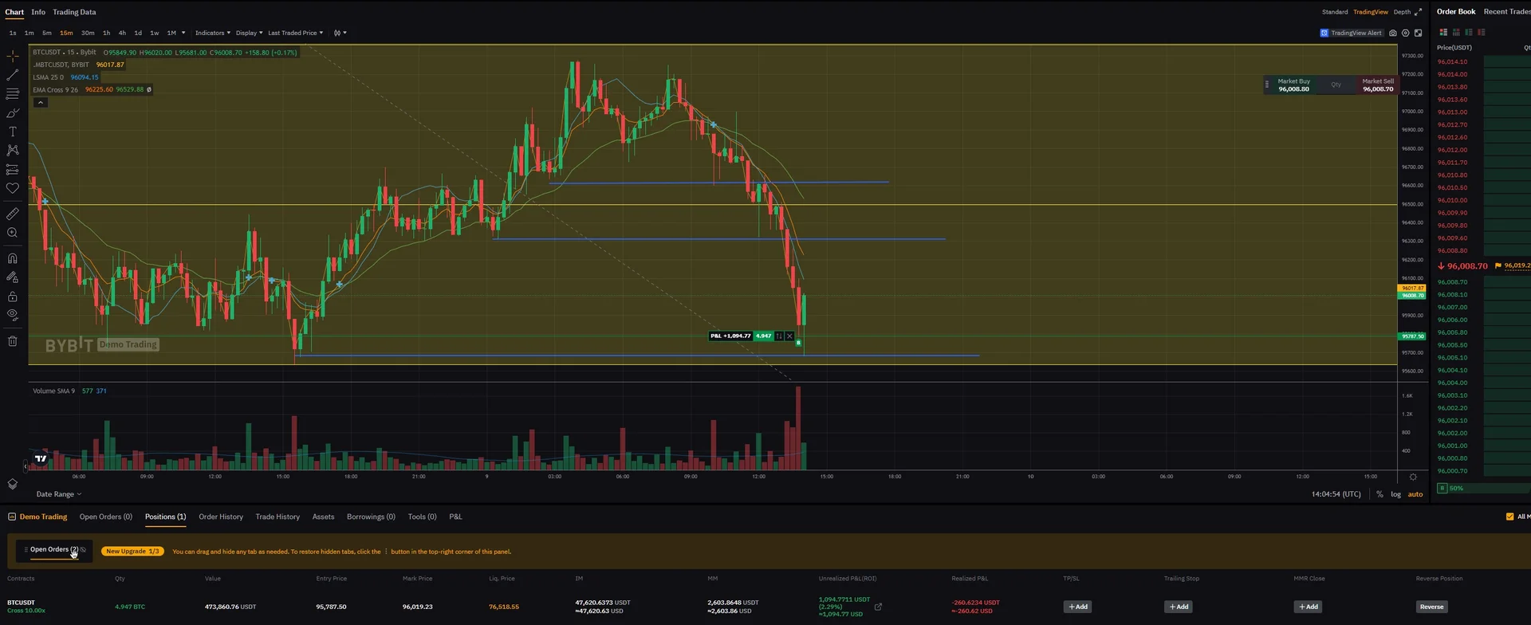
Task: Click the Qty input field on chart
Action: click(x=1336, y=85)
